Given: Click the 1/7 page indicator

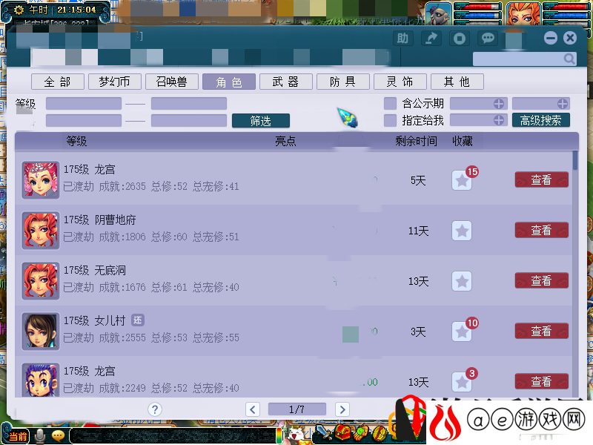Looking at the screenshot, I should (297, 409).
